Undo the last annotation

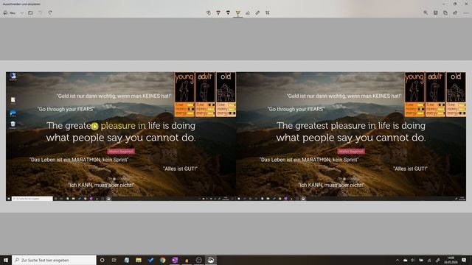pyautogui.click(x=41, y=13)
